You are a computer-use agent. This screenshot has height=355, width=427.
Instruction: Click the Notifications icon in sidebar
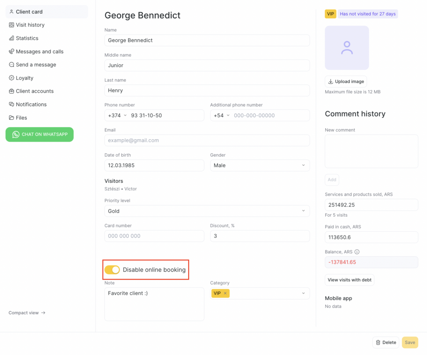click(x=12, y=105)
